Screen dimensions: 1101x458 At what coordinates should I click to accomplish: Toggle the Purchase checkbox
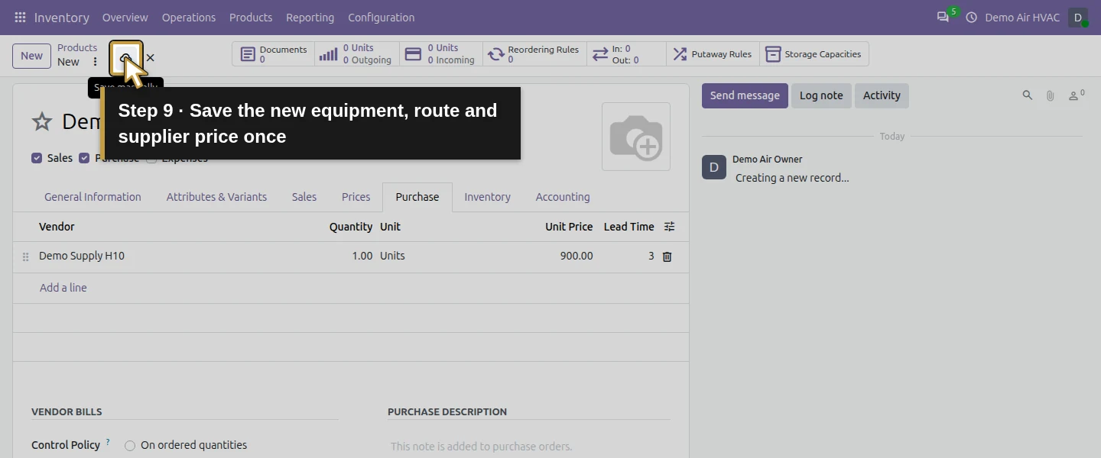tap(84, 158)
